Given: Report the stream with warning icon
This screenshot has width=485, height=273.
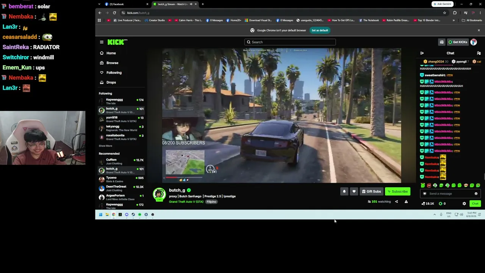Looking at the screenshot, I should pyautogui.click(x=406, y=202).
